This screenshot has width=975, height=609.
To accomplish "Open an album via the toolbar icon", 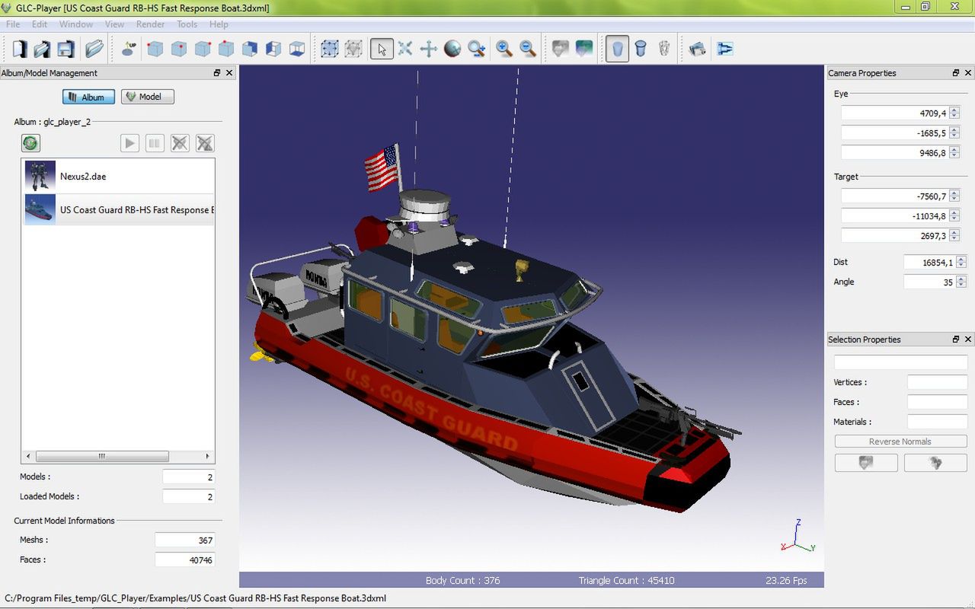I will click(42, 49).
